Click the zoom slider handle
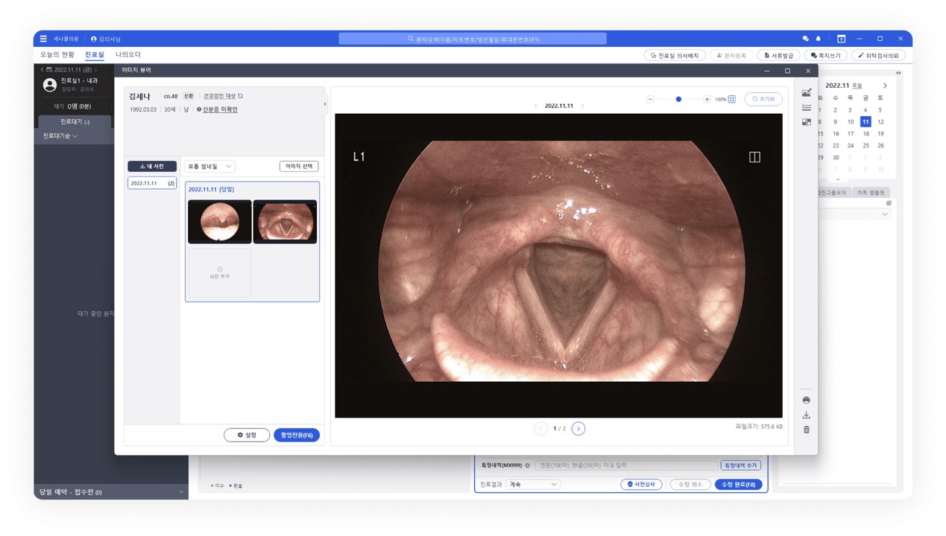Viewport: 946px width, 536px height. 678,99
